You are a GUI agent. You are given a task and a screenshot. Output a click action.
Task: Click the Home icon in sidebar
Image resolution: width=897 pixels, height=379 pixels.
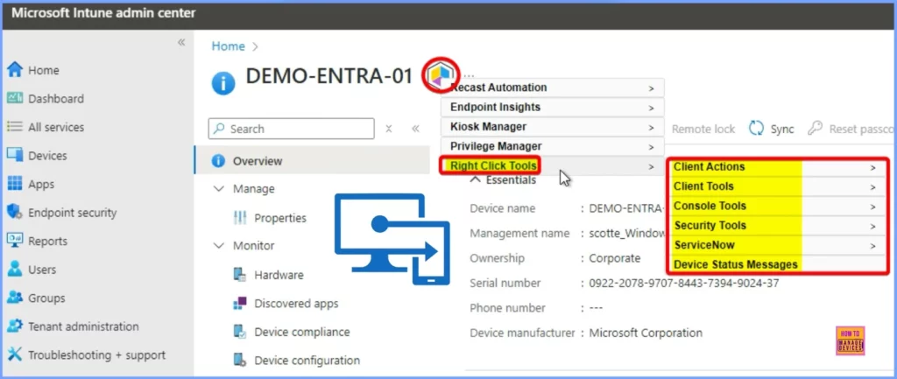click(14, 70)
